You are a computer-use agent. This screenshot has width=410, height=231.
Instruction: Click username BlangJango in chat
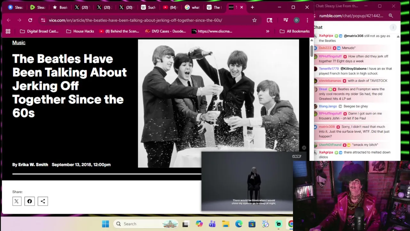[x=328, y=106]
